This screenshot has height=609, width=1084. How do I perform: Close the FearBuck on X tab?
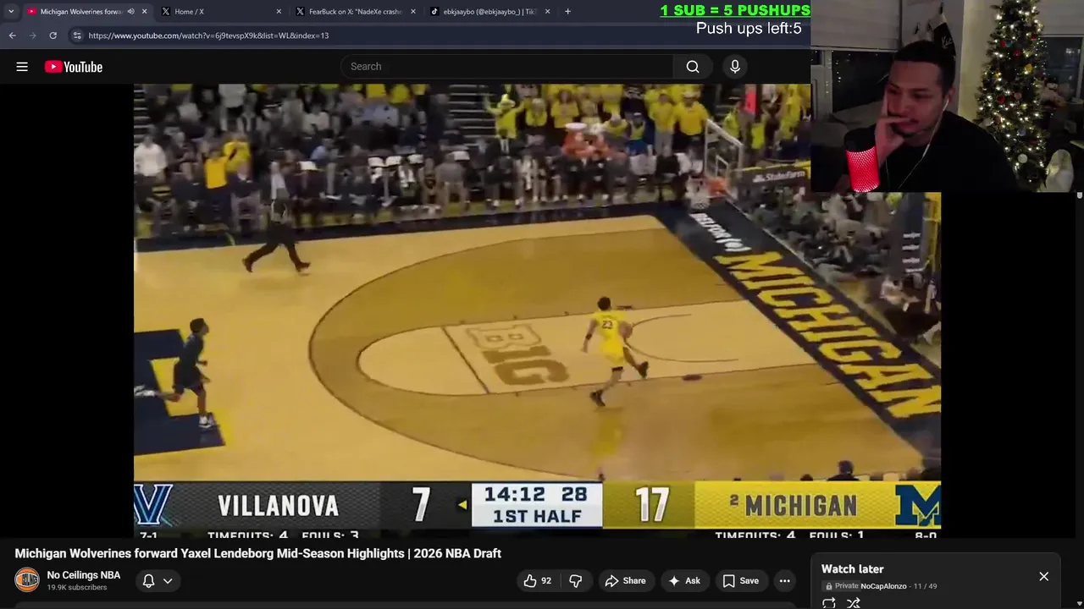413,12
